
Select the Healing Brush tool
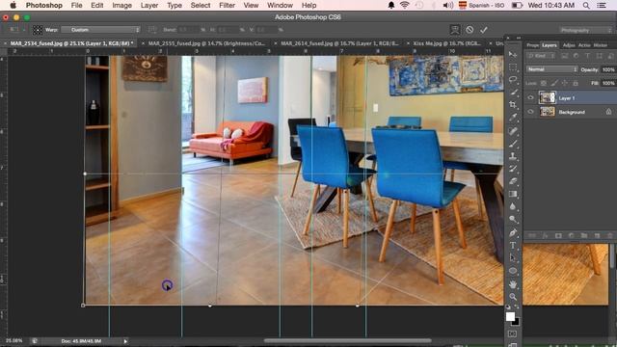coord(513,131)
